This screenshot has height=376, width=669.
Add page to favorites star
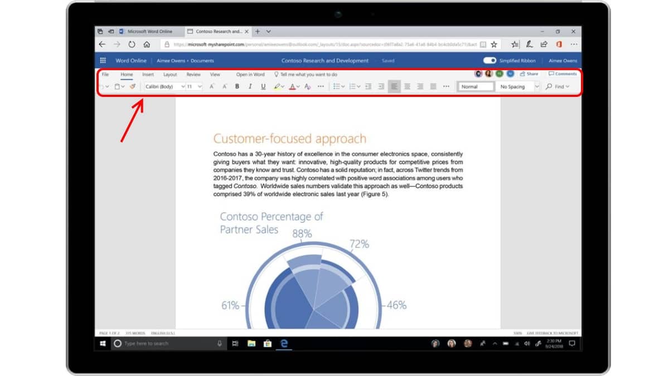coord(493,45)
